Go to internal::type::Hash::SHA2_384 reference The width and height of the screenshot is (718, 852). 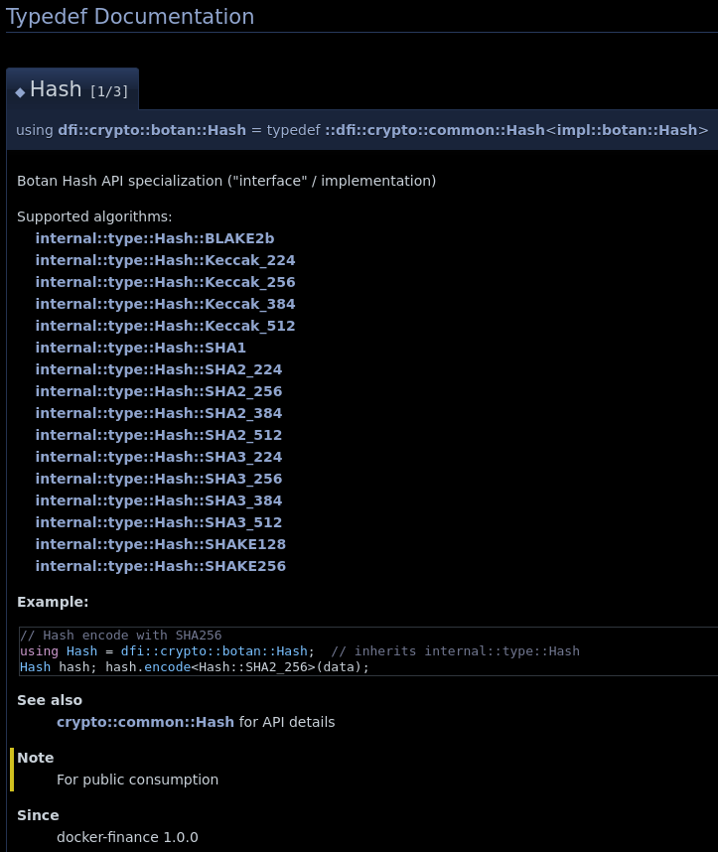click(x=158, y=413)
